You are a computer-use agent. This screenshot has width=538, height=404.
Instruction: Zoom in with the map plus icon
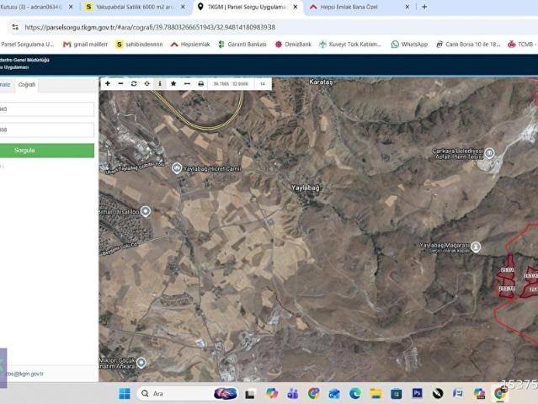pyautogui.click(x=108, y=83)
